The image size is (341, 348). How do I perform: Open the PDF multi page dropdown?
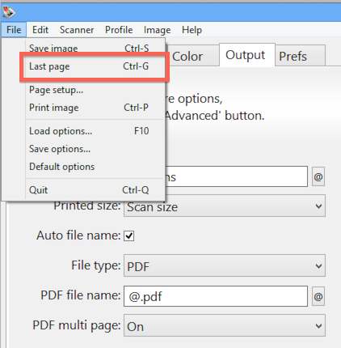[x=225, y=325]
